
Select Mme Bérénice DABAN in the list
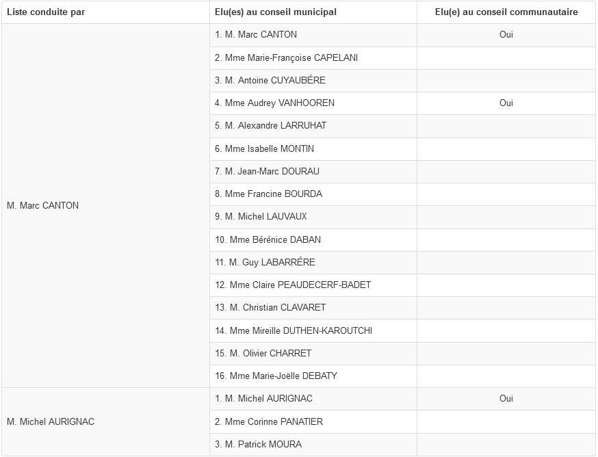(268, 239)
